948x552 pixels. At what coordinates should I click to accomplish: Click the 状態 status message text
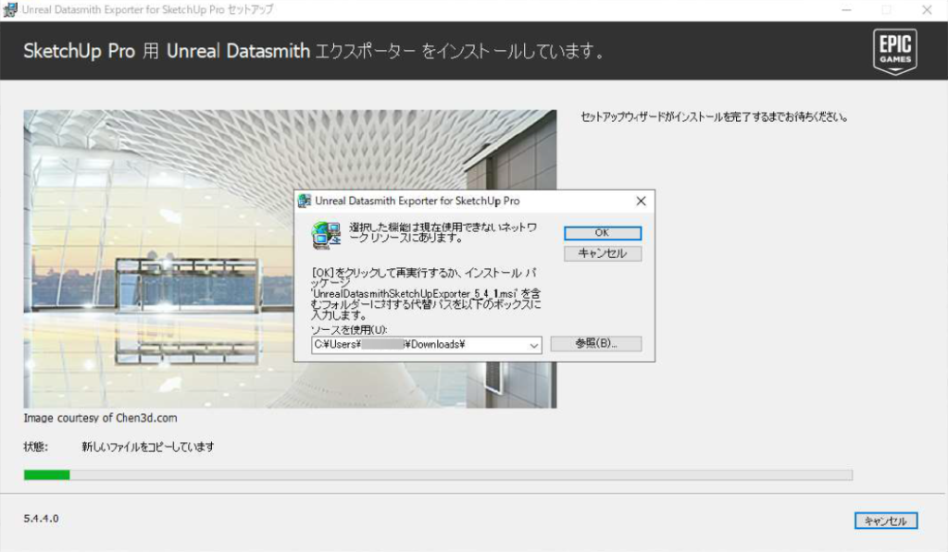148,448
